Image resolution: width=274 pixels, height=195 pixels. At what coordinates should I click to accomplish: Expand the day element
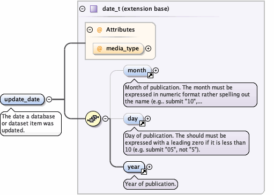(x=147, y=118)
